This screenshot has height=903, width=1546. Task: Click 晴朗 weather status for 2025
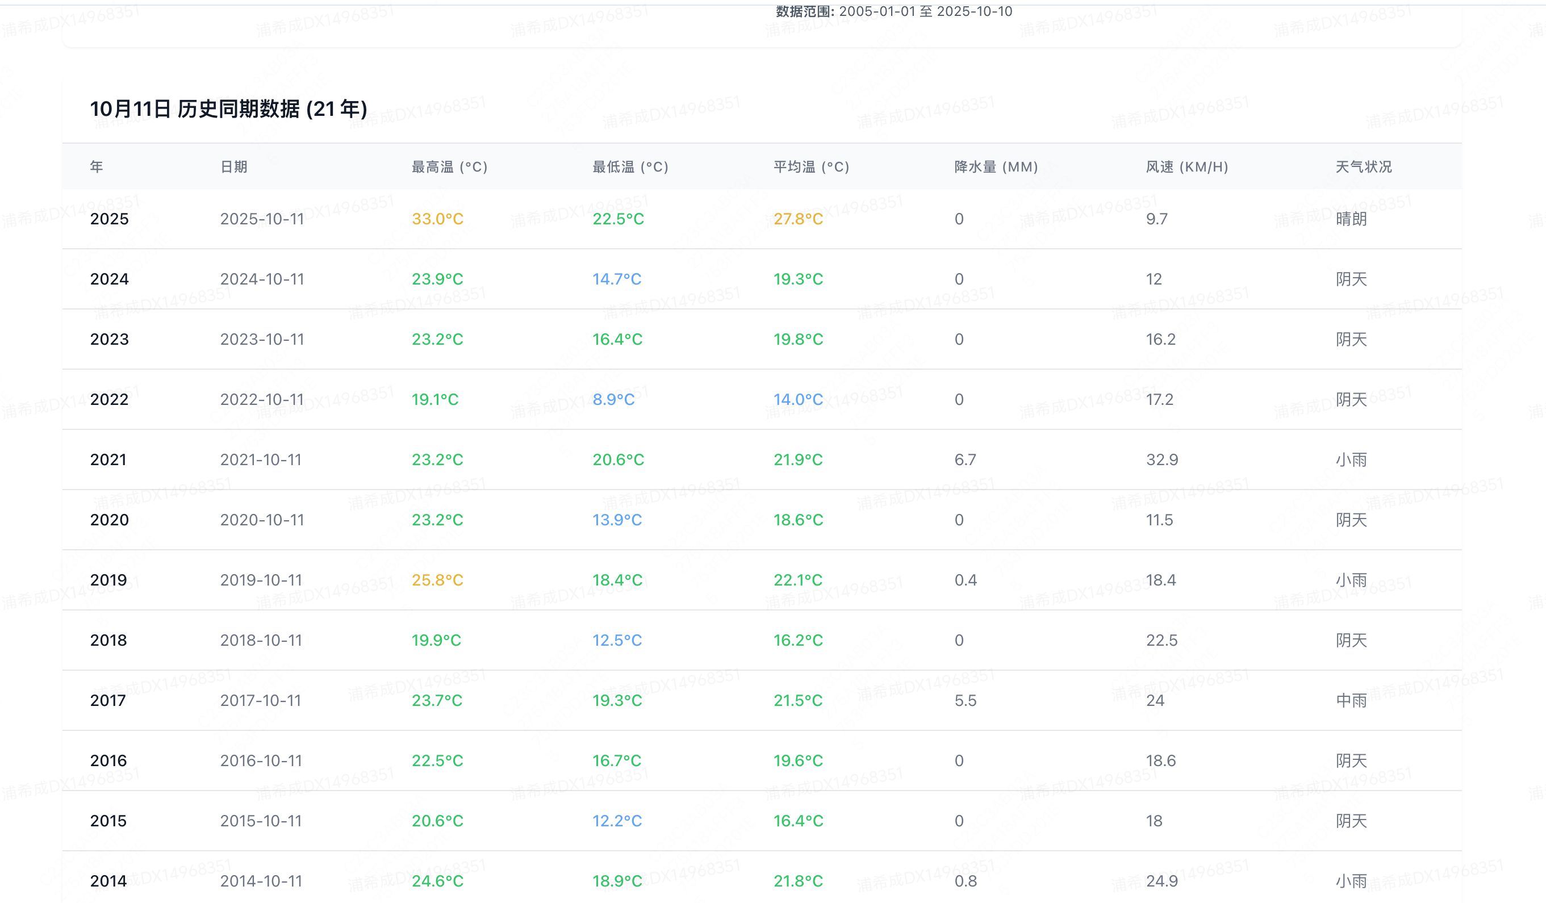pos(1351,219)
